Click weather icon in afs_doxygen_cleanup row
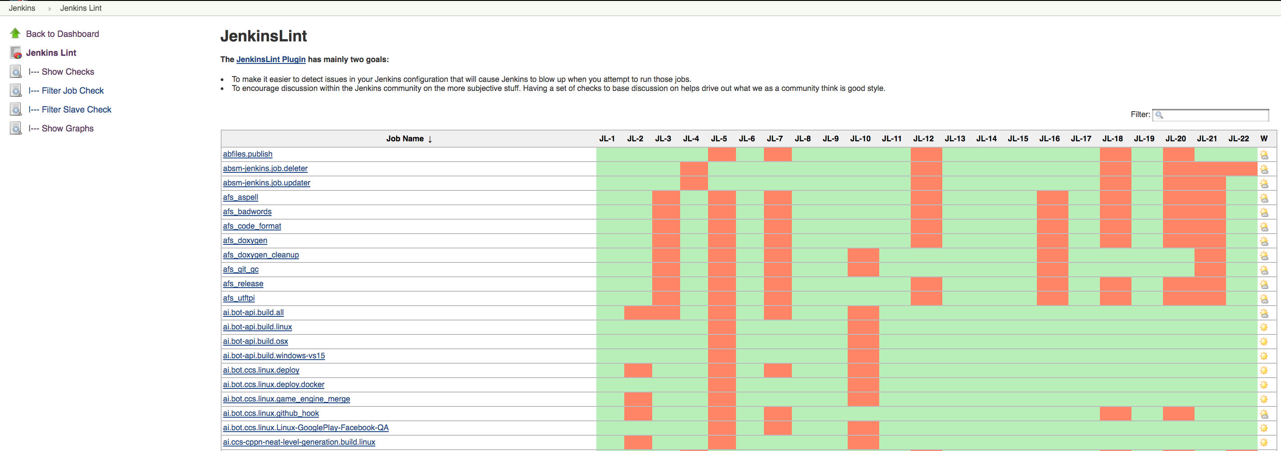Viewport: 1281px width, 451px height. [x=1264, y=255]
